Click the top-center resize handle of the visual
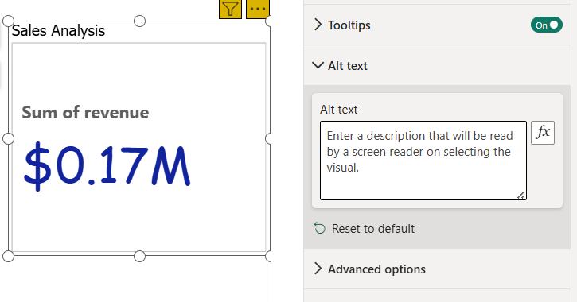 point(139,21)
